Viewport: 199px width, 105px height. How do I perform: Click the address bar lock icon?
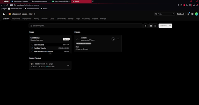(15, 5)
